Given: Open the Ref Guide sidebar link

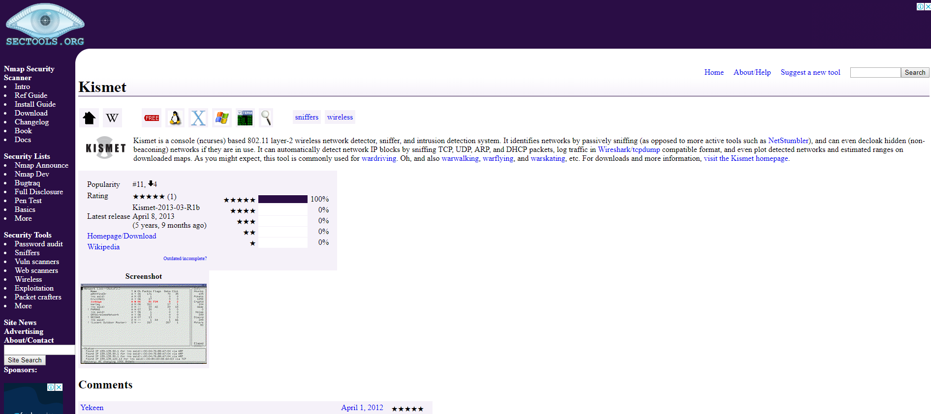Looking at the screenshot, I should click(31, 95).
